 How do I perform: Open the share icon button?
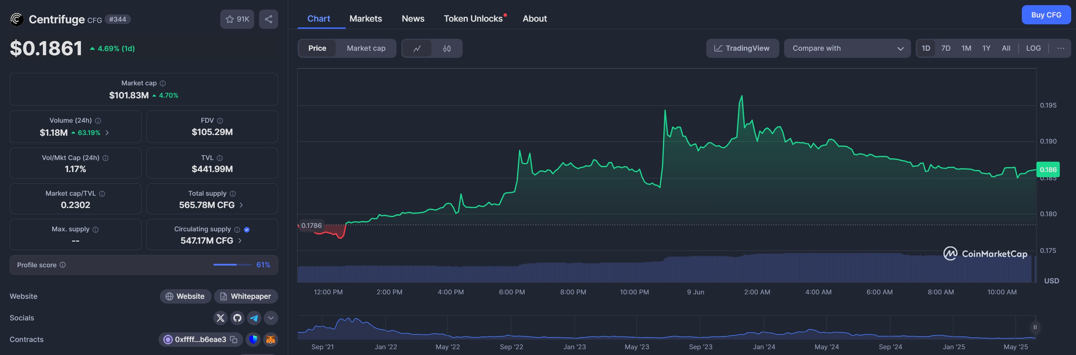(x=269, y=19)
